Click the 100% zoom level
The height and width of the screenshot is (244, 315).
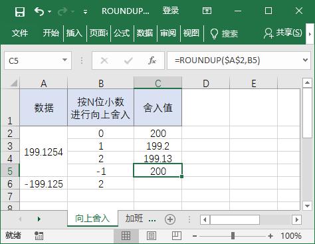291,236
